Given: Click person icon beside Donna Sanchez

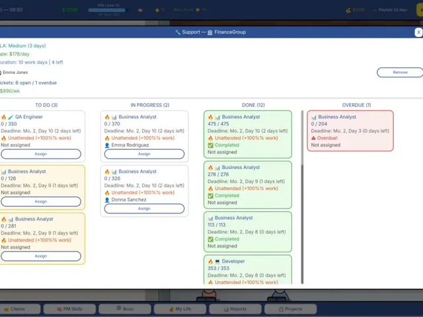Looking at the screenshot, I should pyautogui.click(x=107, y=199).
